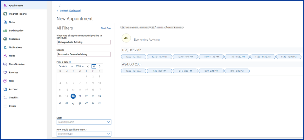
Task: Open the appointment type field Undergraduate Advising
Action: (x=84, y=42)
